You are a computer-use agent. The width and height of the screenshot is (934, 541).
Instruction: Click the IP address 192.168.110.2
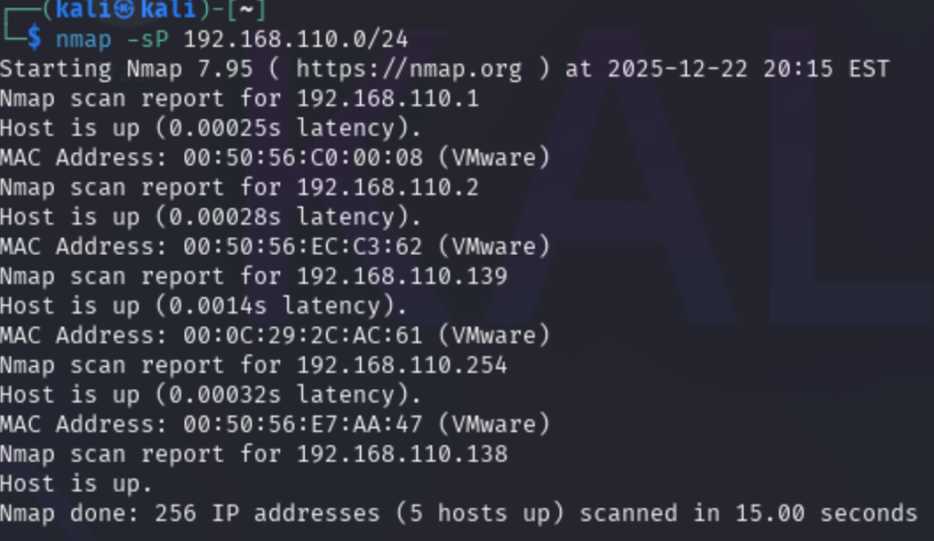click(388, 188)
